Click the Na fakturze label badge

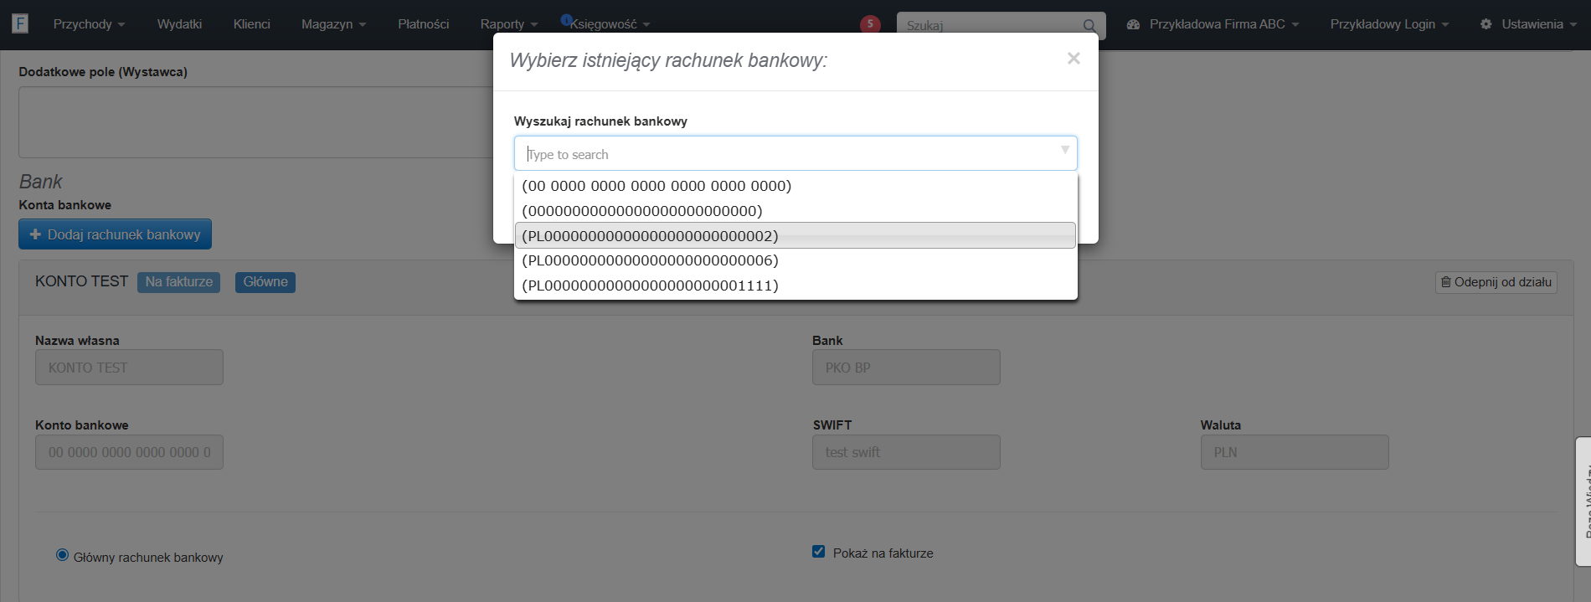pyautogui.click(x=179, y=282)
